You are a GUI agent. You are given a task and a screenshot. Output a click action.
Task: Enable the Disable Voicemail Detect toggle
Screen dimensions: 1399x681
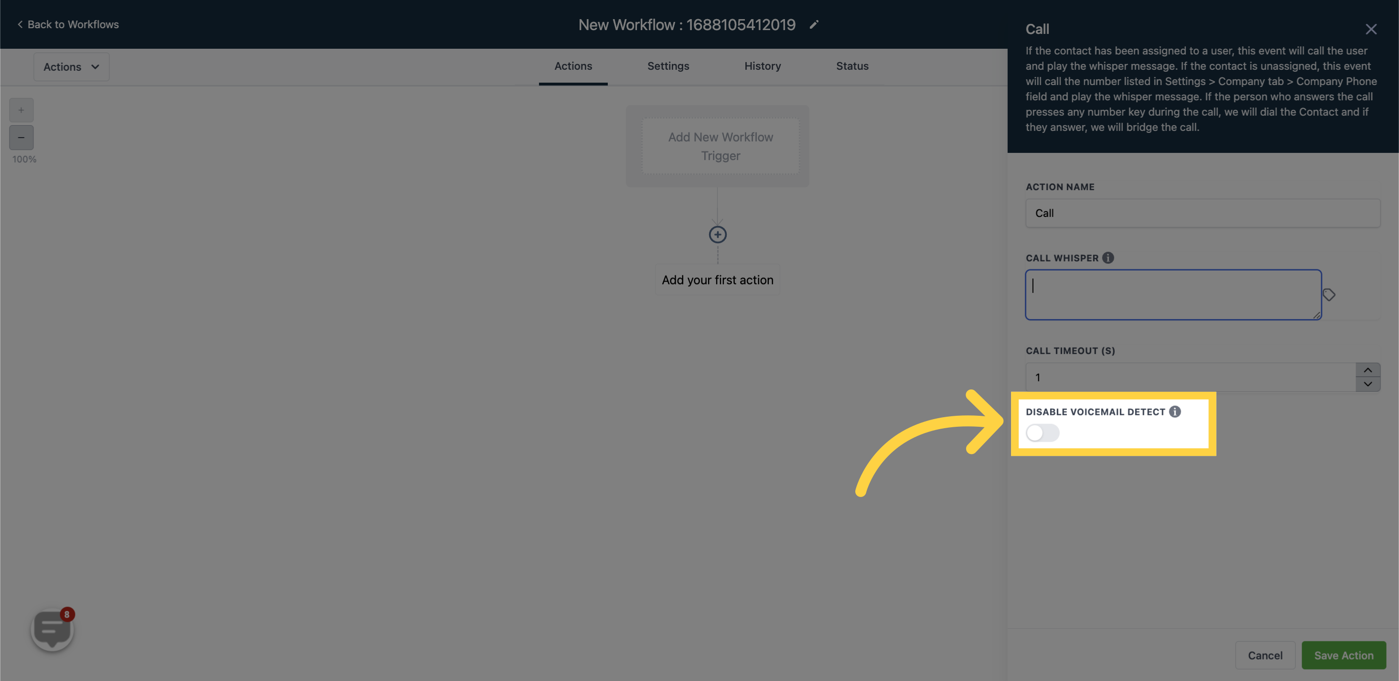pos(1042,434)
